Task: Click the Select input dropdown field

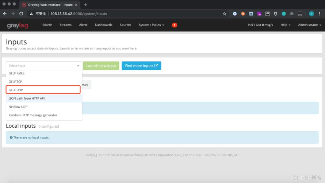Action: (44, 66)
